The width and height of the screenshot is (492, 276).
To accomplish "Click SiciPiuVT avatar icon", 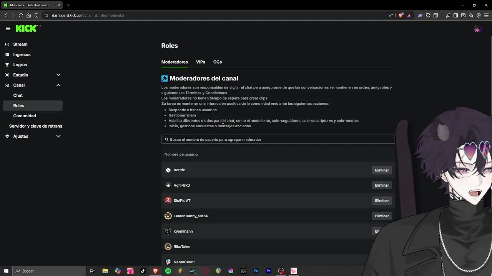I will click(168, 200).
